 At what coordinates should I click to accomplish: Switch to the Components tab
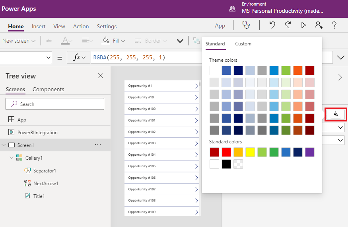(x=48, y=89)
